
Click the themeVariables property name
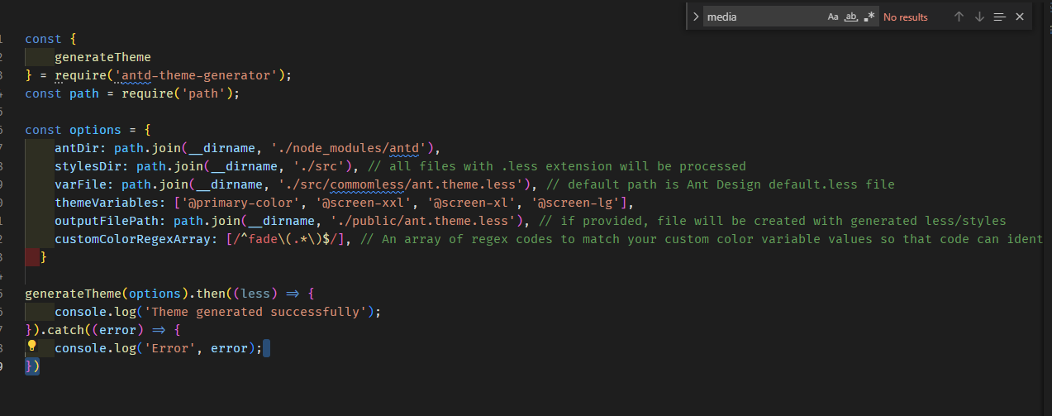coord(107,203)
